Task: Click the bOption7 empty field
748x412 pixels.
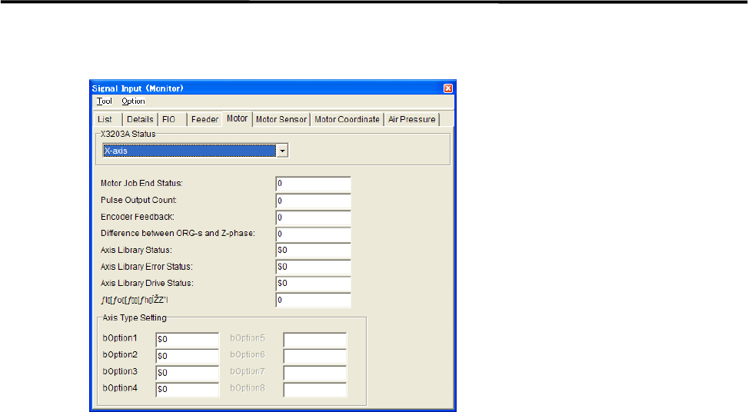Action: coord(315,373)
